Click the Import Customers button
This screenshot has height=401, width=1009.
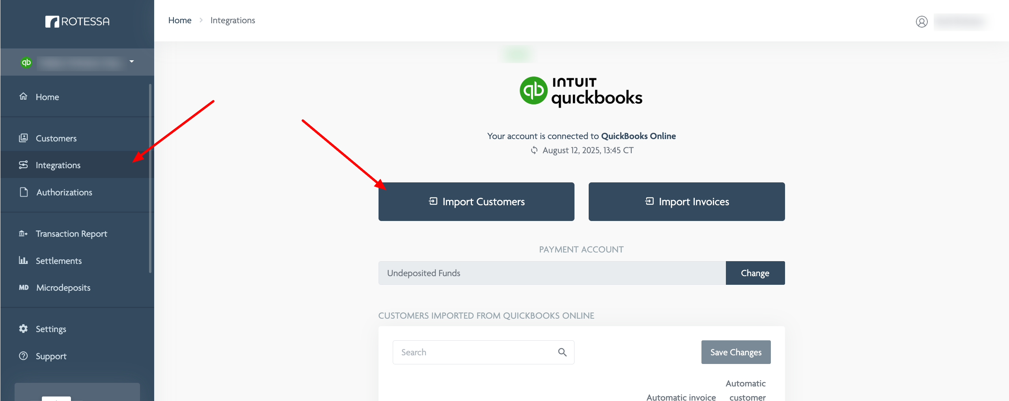(x=476, y=202)
